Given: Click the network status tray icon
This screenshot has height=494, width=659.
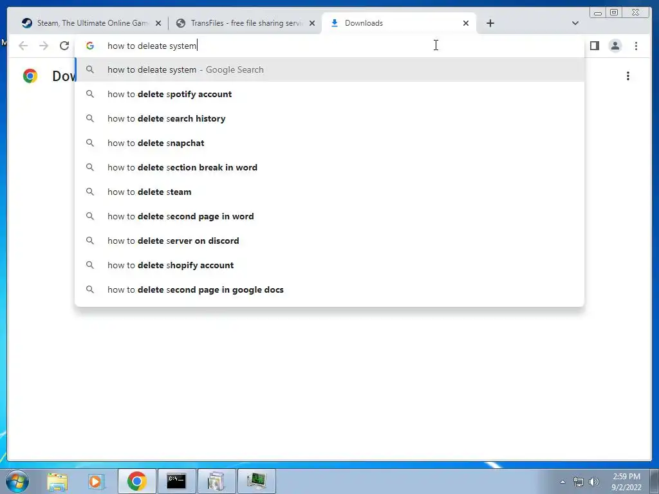Looking at the screenshot, I should [x=579, y=482].
